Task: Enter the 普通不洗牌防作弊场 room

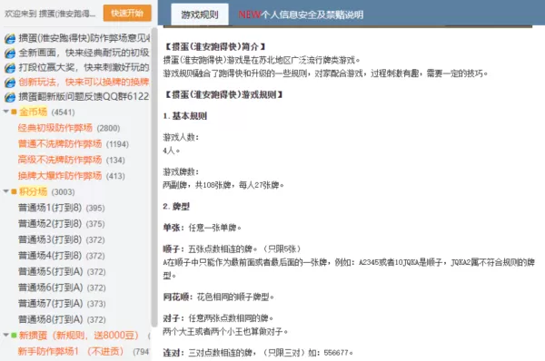Action: pos(74,143)
